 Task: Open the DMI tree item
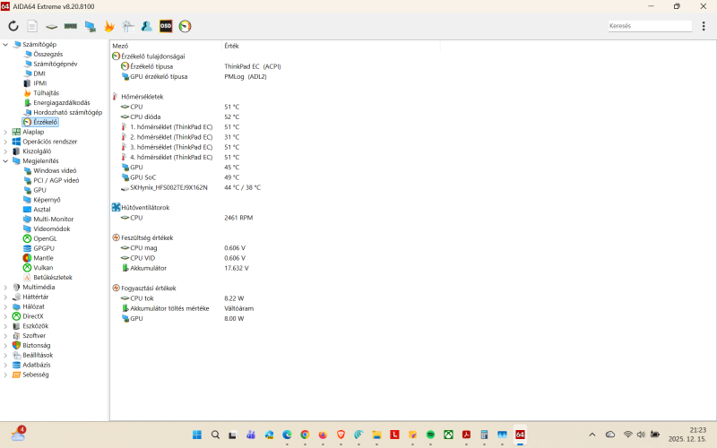pos(39,73)
